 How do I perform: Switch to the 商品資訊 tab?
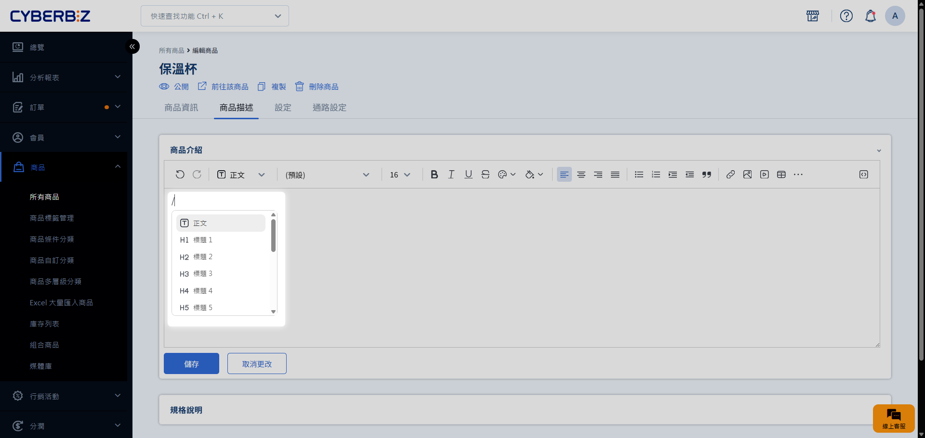click(181, 108)
